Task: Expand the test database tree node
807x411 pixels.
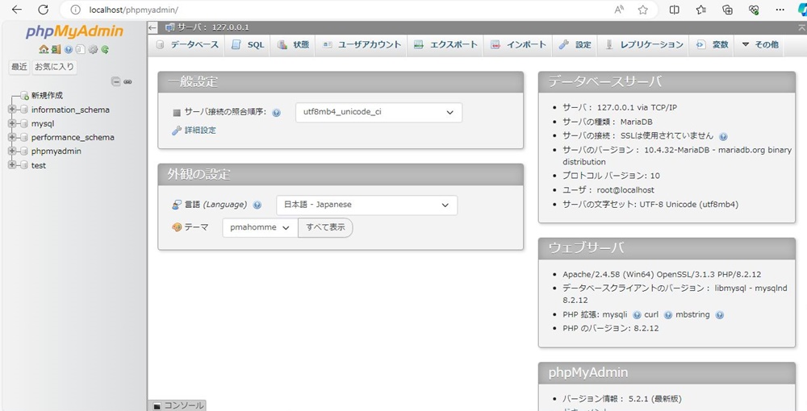Action: [x=12, y=165]
